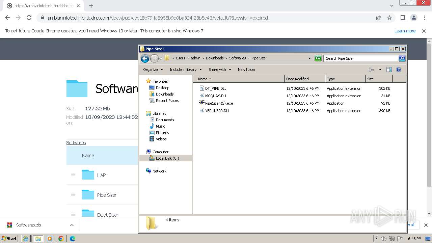This screenshot has height=243, width=432.
Task: Open recent pages dropdown beside forward arrow
Action: coord(161,58)
